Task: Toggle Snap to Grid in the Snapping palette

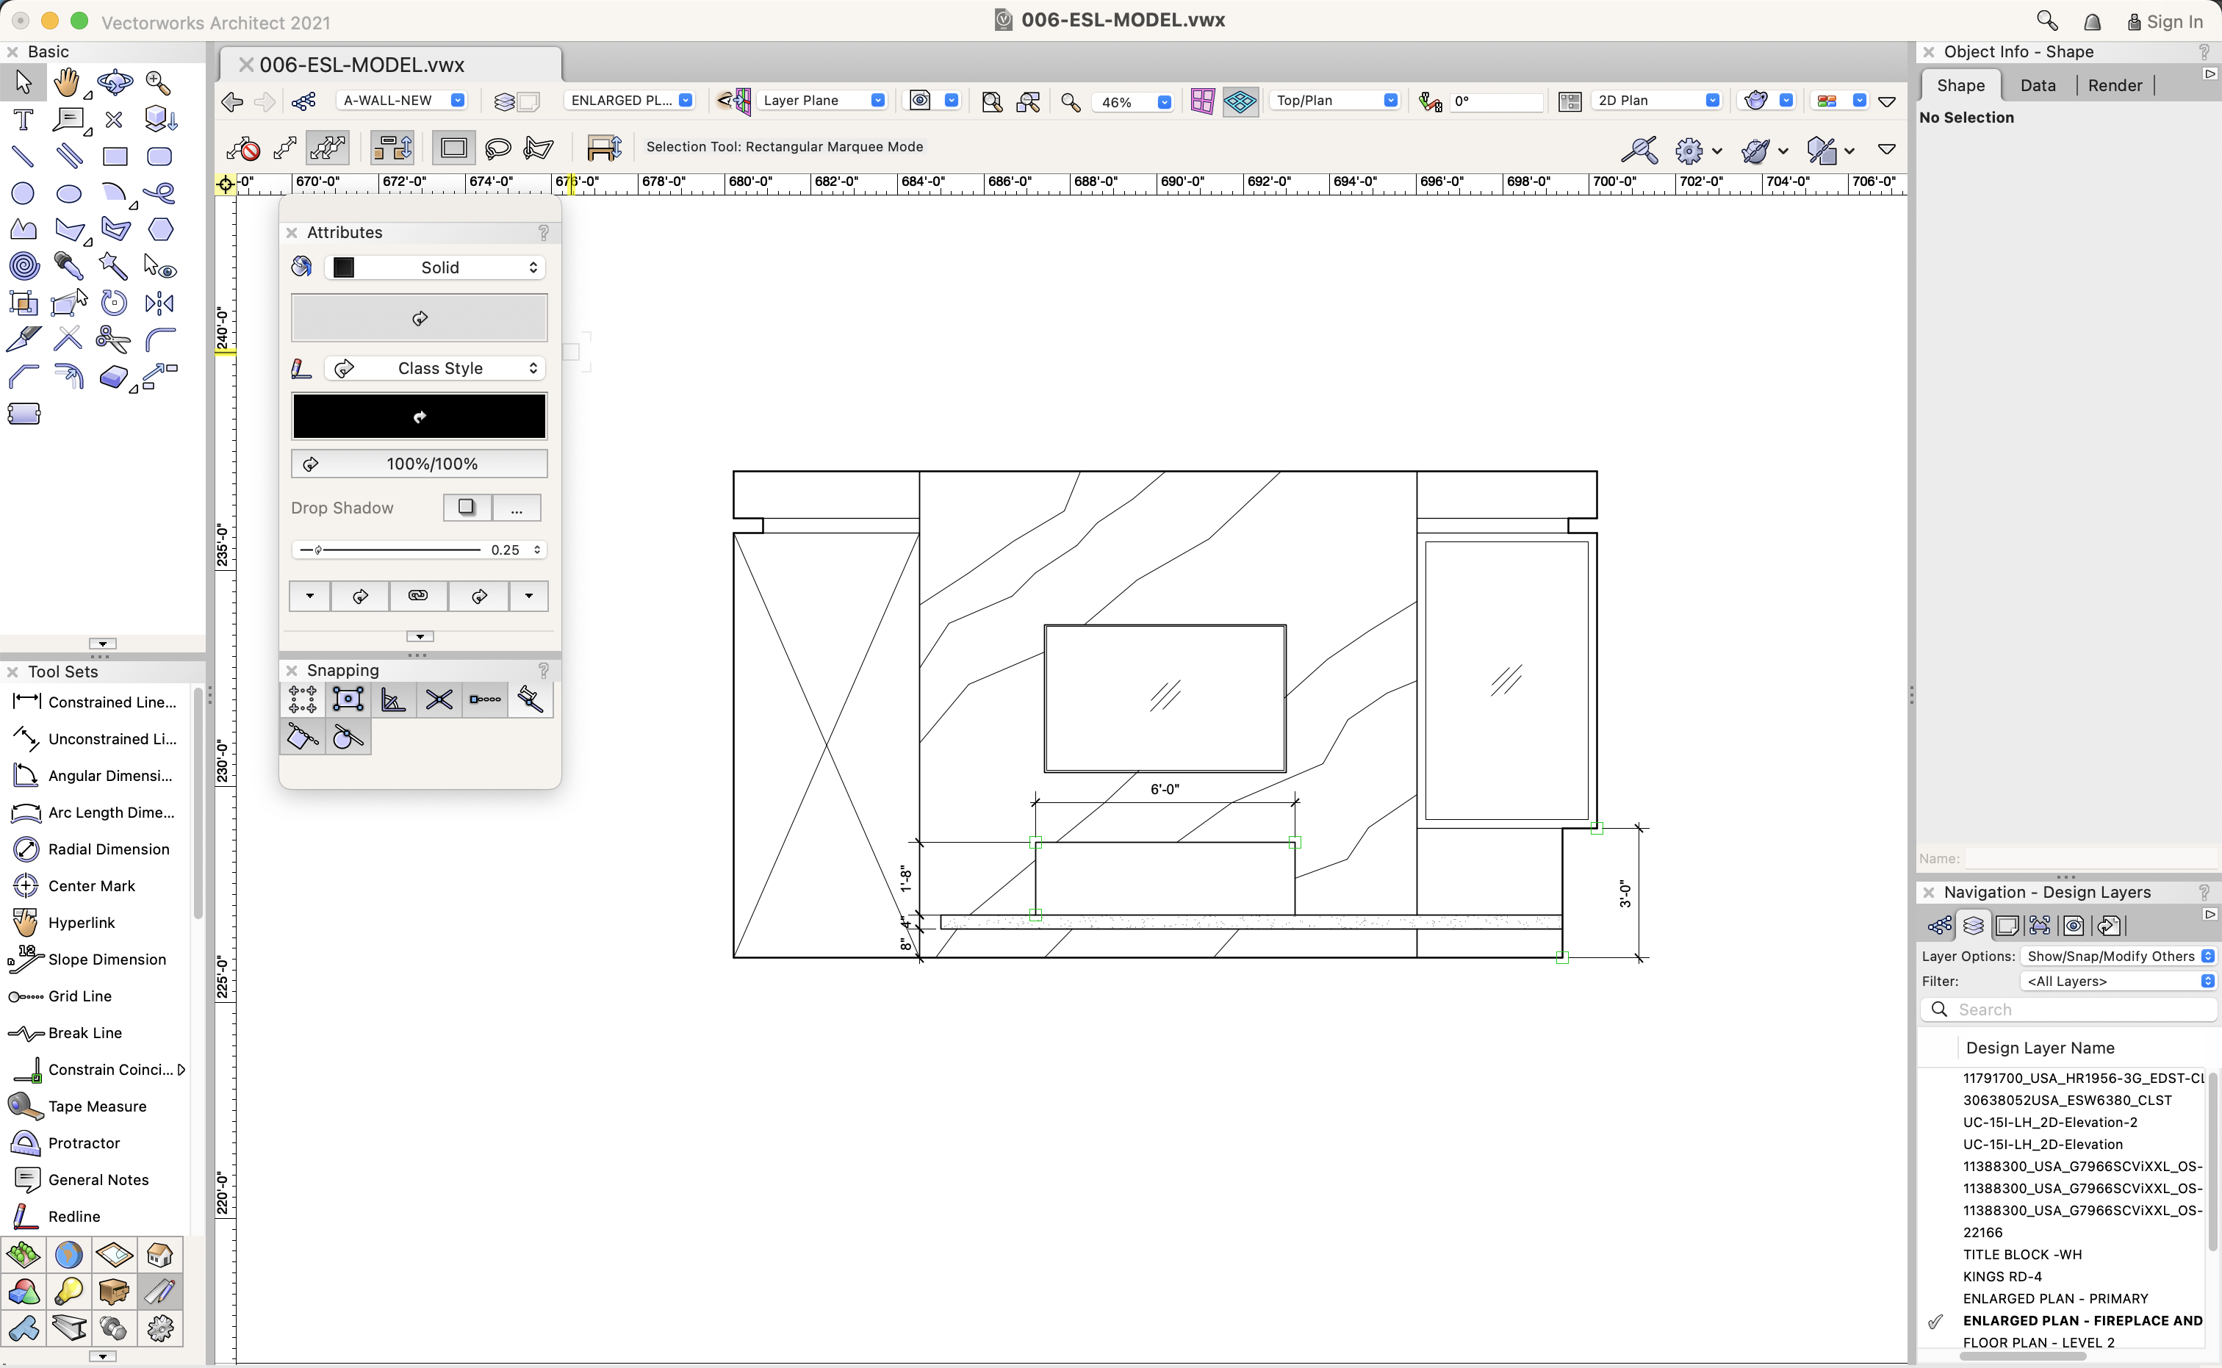Action: tap(301, 699)
